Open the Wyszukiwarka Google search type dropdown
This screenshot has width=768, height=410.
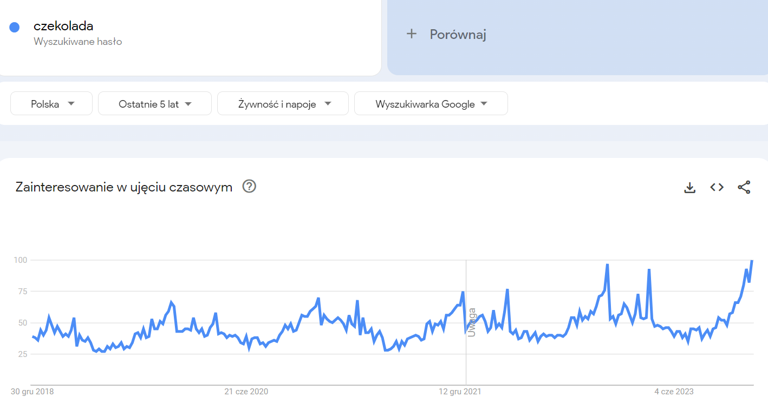(431, 104)
